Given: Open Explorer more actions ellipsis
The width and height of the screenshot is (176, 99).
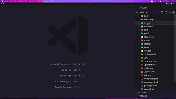Looking at the screenshot, I should tap(172, 8).
